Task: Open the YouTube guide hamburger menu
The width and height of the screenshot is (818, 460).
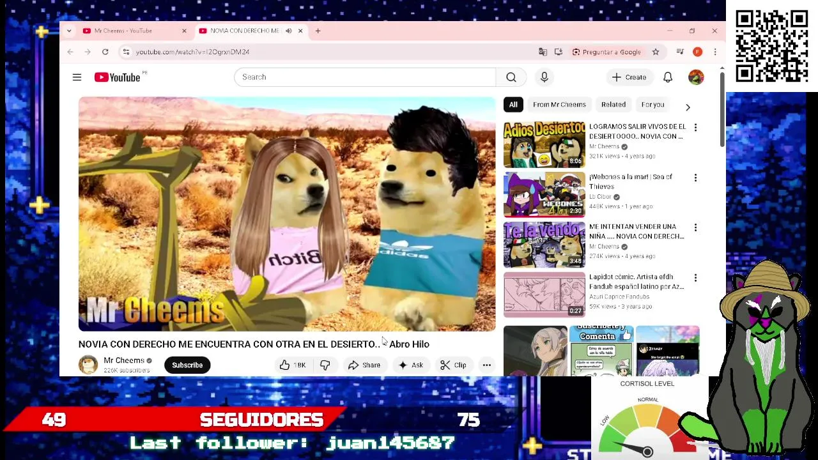Action: [77, 77]
